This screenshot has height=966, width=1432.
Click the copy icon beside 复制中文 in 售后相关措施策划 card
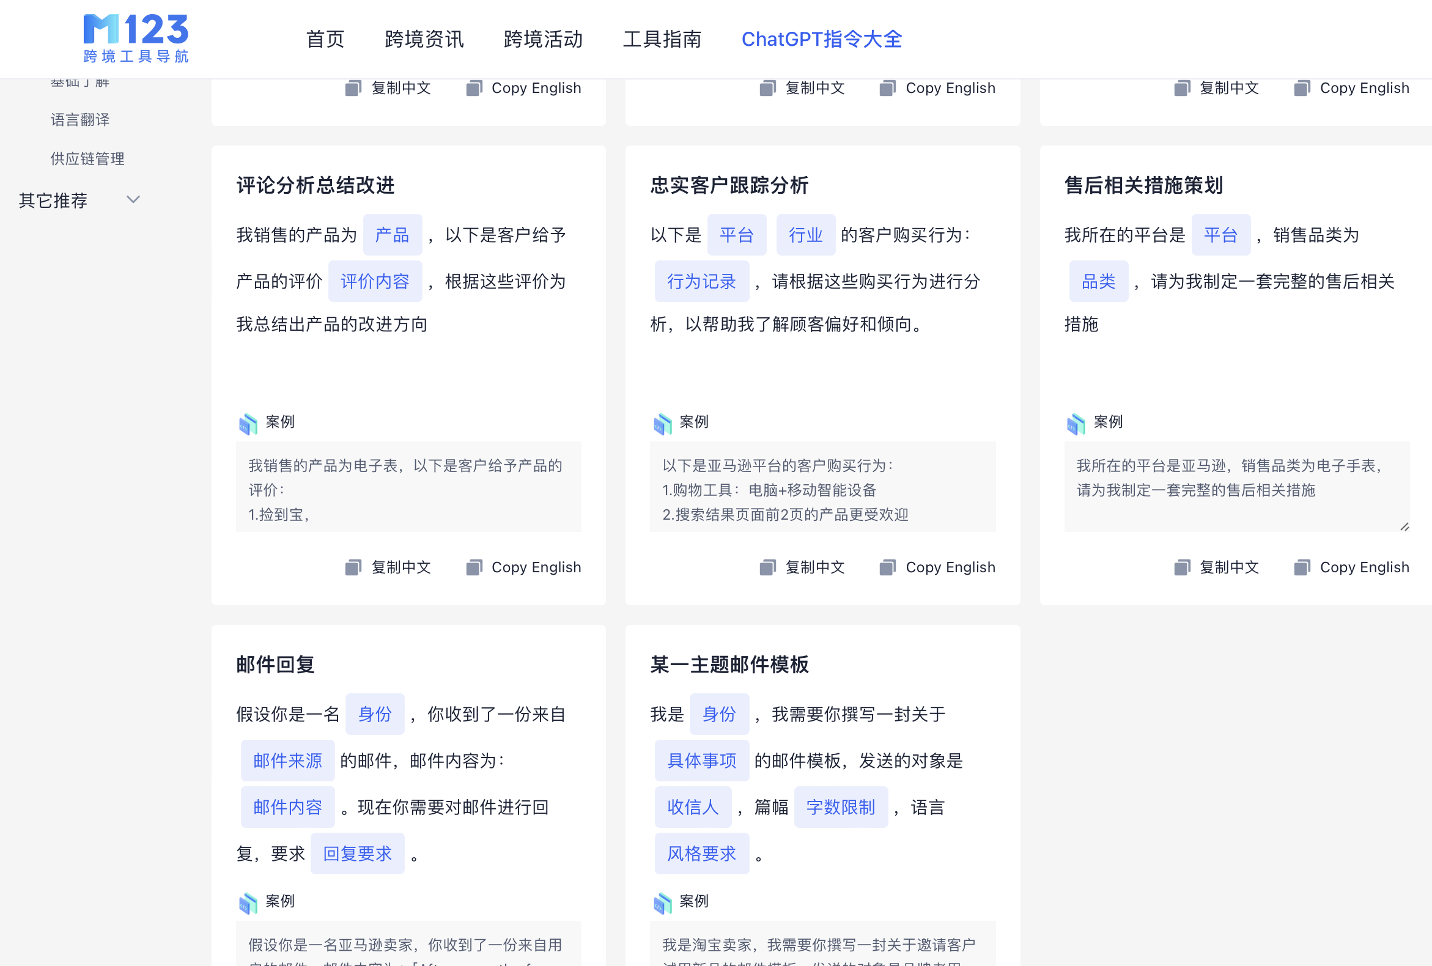pyautogui.click(x=1181, y=567)
